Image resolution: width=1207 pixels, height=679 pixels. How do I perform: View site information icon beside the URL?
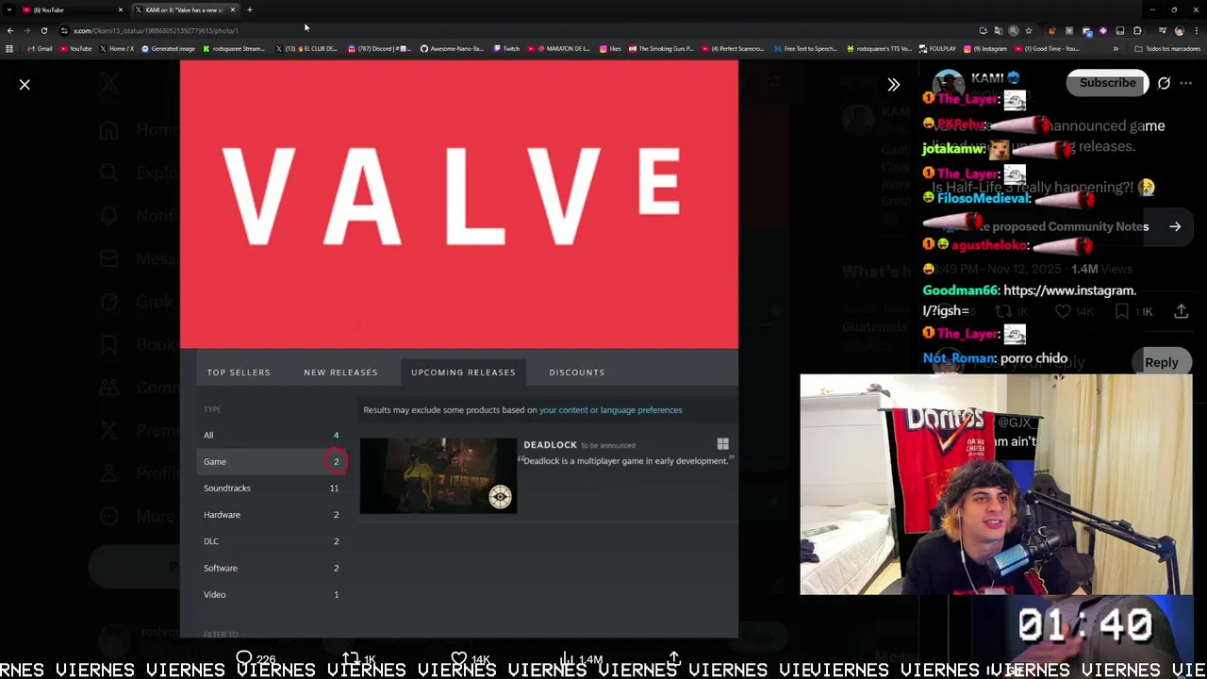point(64,30)
